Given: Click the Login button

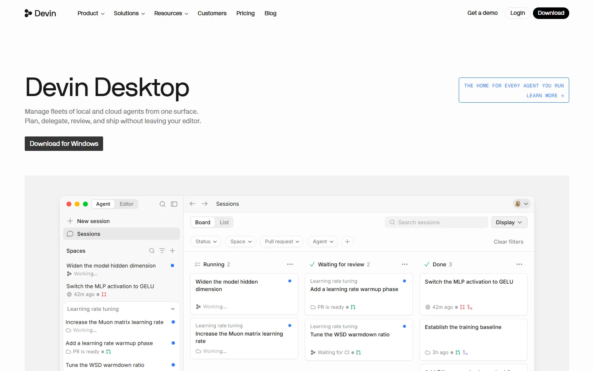Looking at the screenshot, I should pos(518,13).
